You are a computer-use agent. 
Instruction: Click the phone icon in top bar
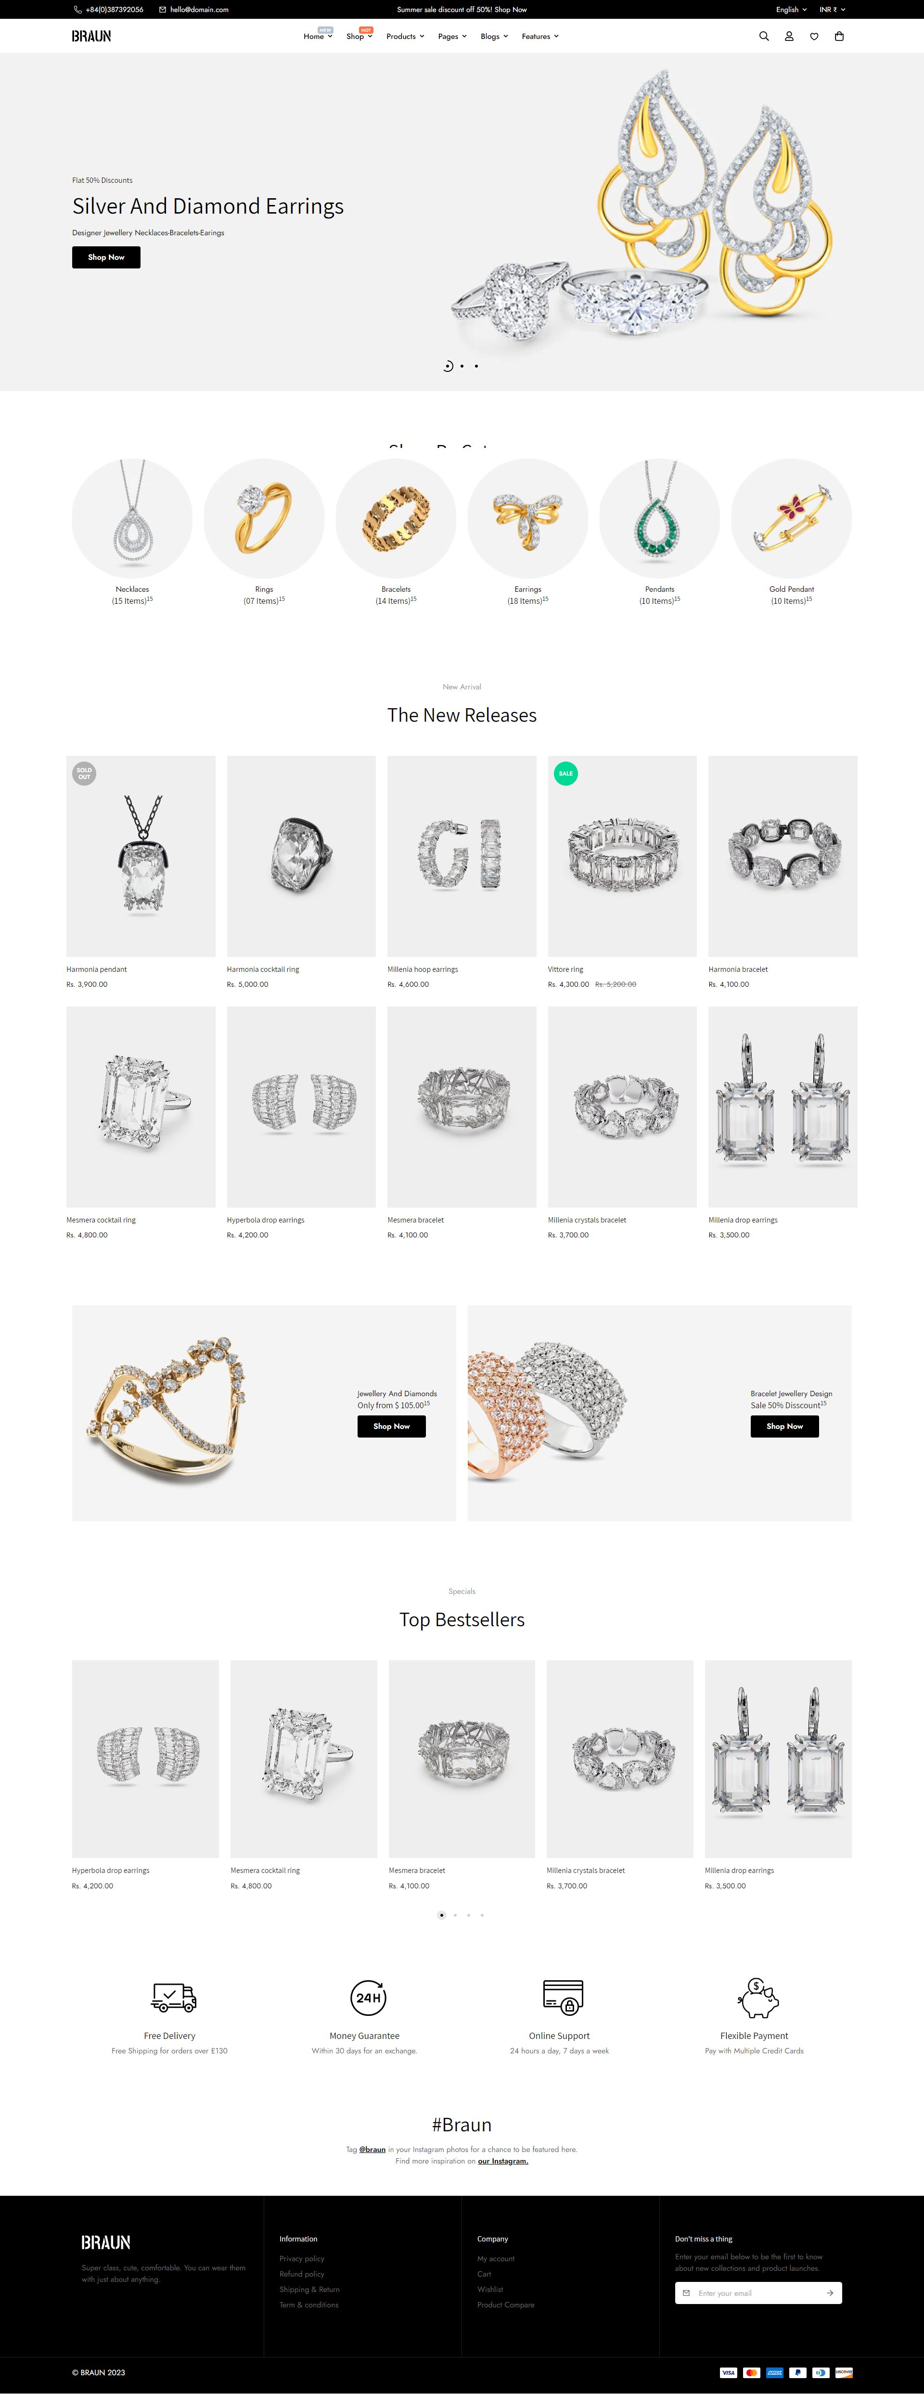(x=77, y=9)
